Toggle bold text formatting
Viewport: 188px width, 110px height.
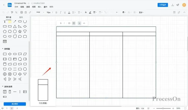click(56, 12)
